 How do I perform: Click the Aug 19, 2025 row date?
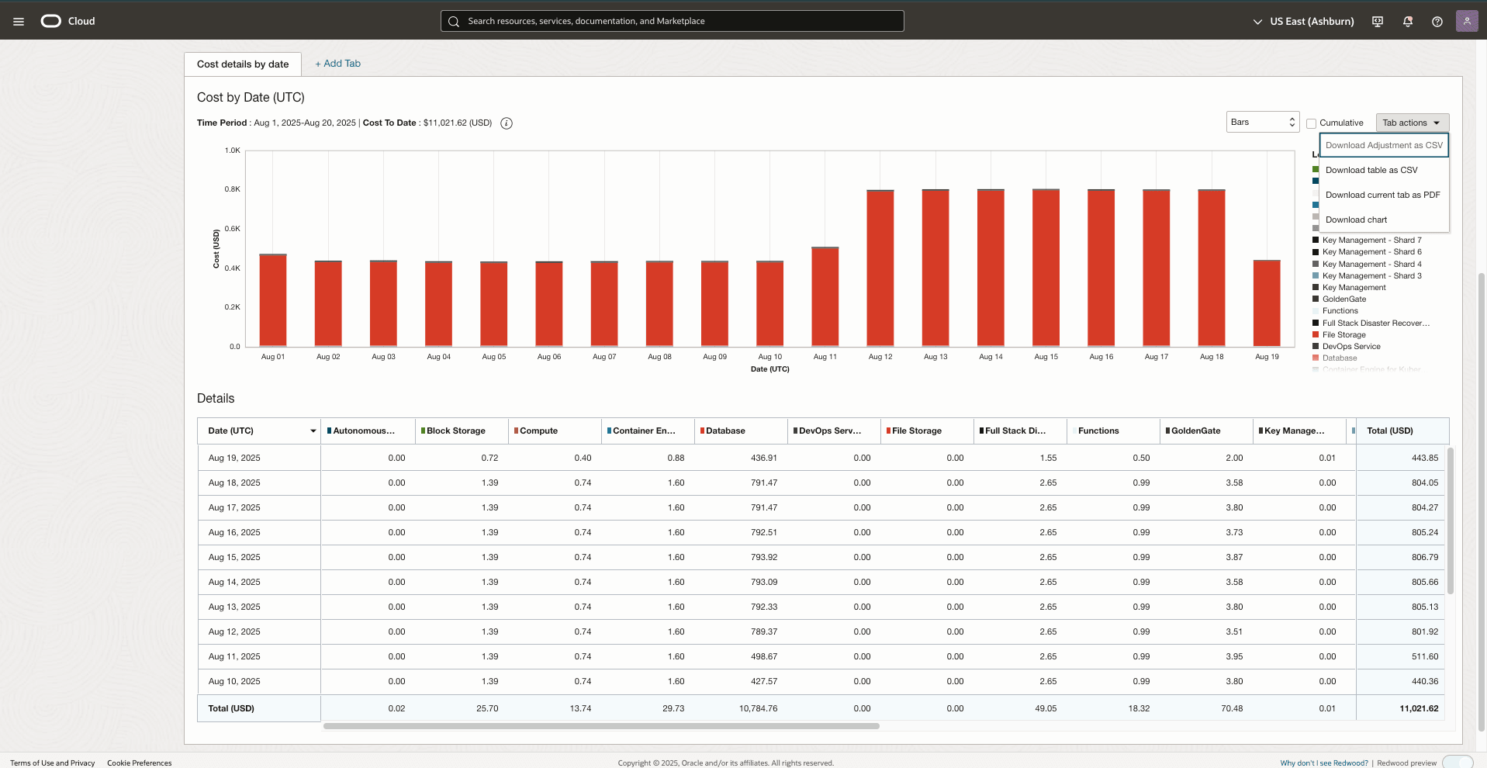pyautogui.click(x=234, y=458)
